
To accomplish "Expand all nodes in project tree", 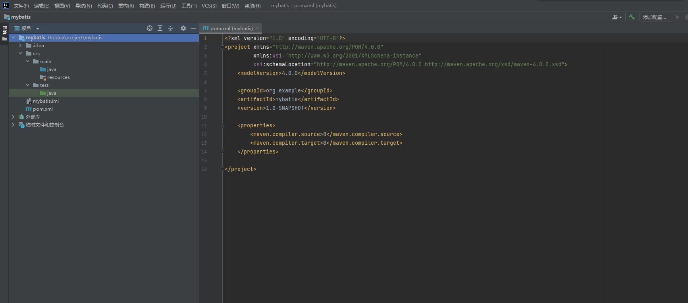I will [160, 28].
